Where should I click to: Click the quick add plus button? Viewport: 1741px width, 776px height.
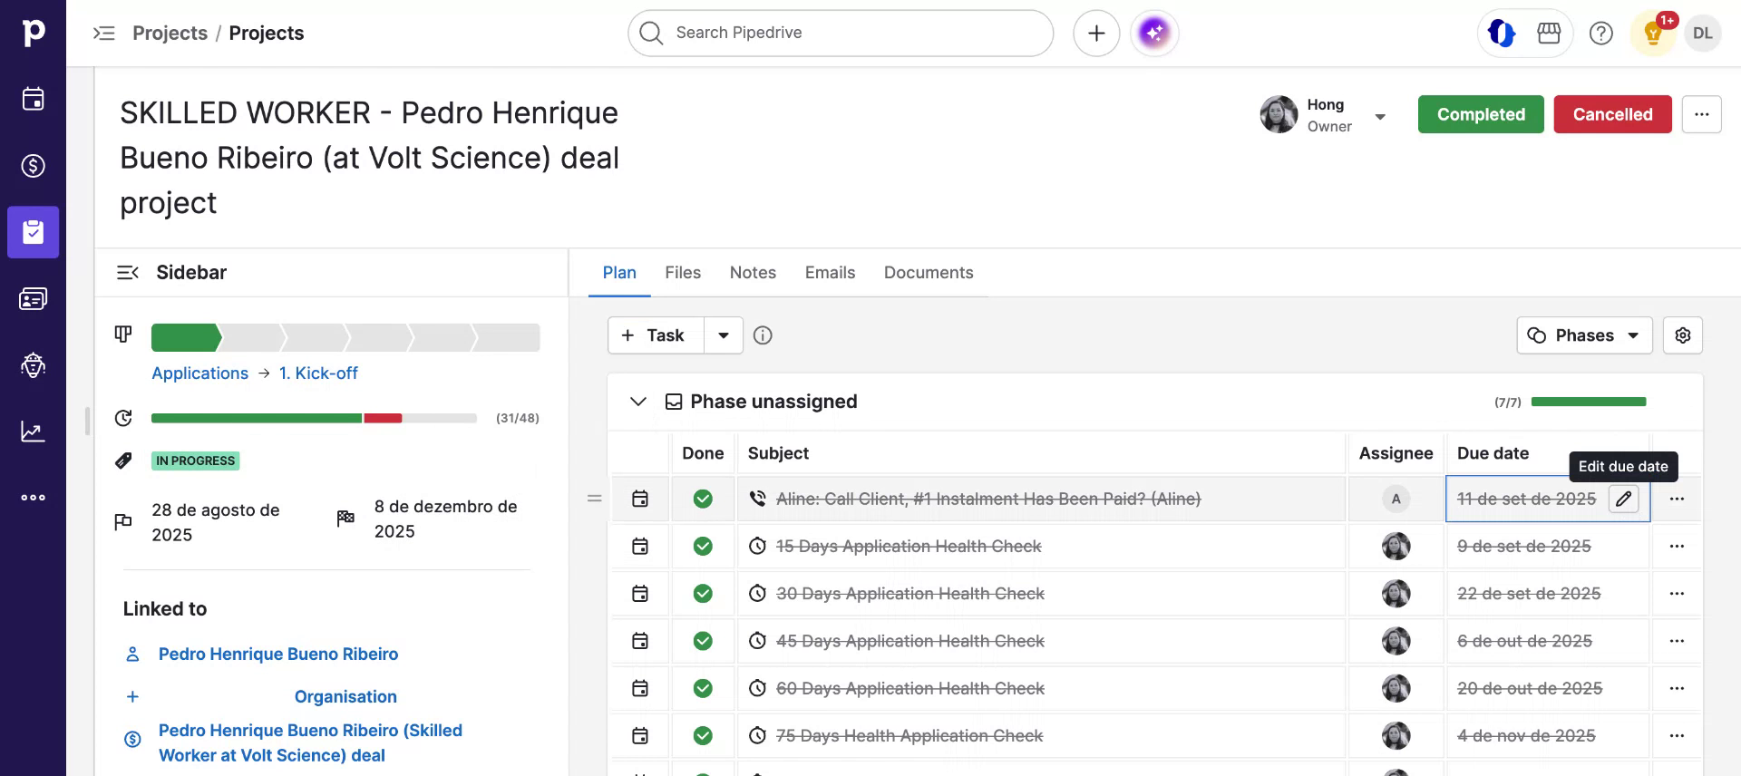pyautogui.click(x=1096, y=34)
